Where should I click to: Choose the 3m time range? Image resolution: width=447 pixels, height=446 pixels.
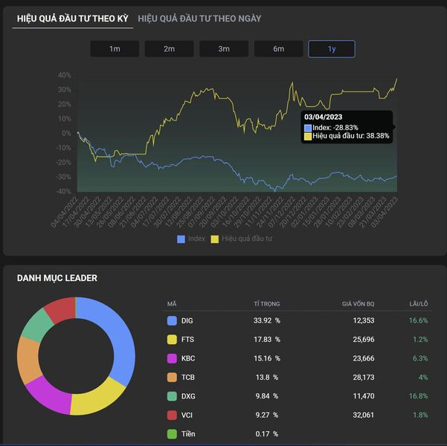coord(223,49)
